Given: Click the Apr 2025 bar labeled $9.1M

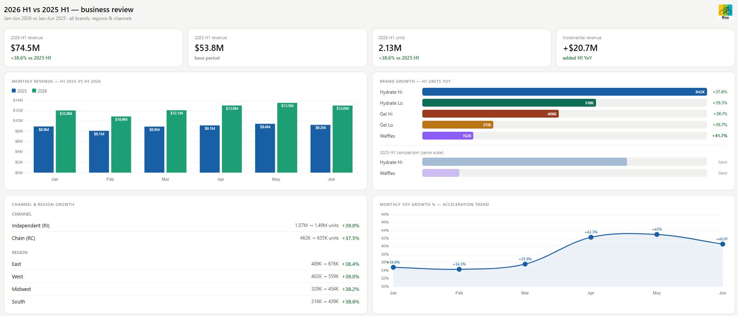Looking at the screenshot, I should pyautogui.click(x=210, y=149).
